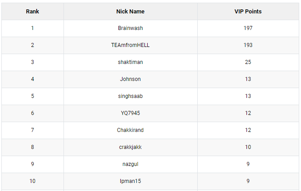
Task: Click the YQ7945 nickname
Action: (130, 113)
